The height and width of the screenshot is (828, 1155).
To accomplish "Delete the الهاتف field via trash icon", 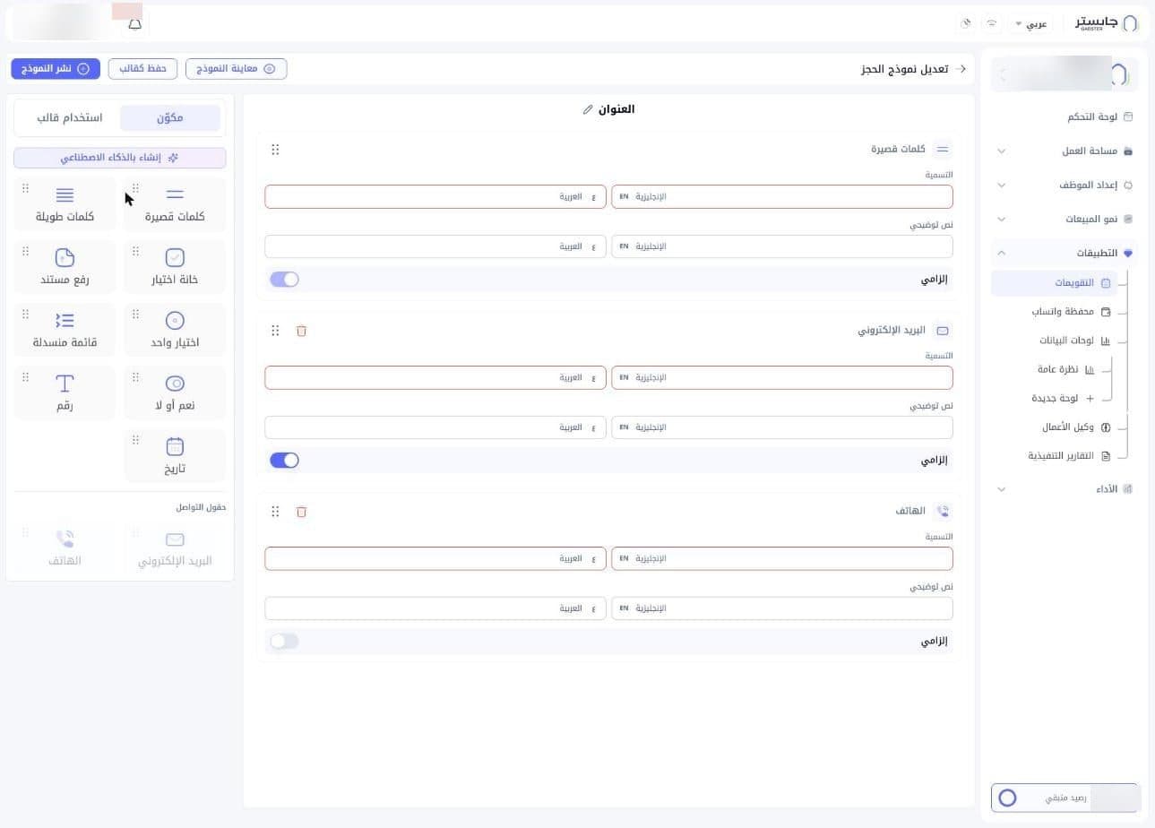I will 301,512.
